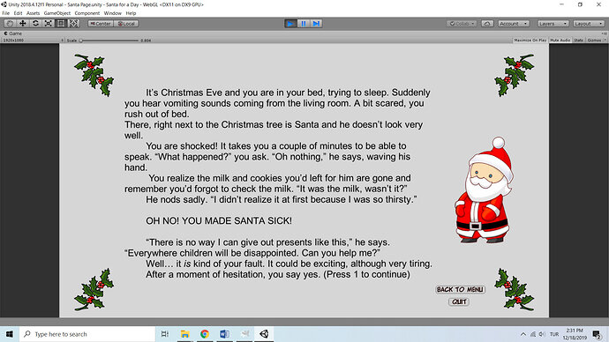609x342 pixels.
Task: Select the Hand tool in toolbar
Action: [x=10, y=24]
